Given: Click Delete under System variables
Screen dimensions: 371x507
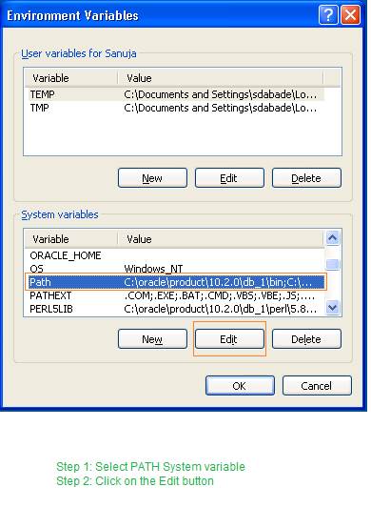Looking at the screenshot, I should click(306, 339).
